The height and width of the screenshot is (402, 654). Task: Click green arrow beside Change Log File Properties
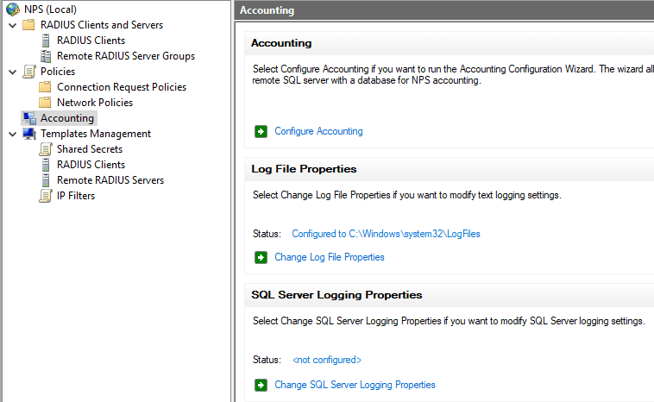click(261, 257)
